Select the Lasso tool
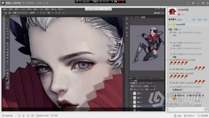This screenshot has height=118, width=209. click(x=7, y=26)
